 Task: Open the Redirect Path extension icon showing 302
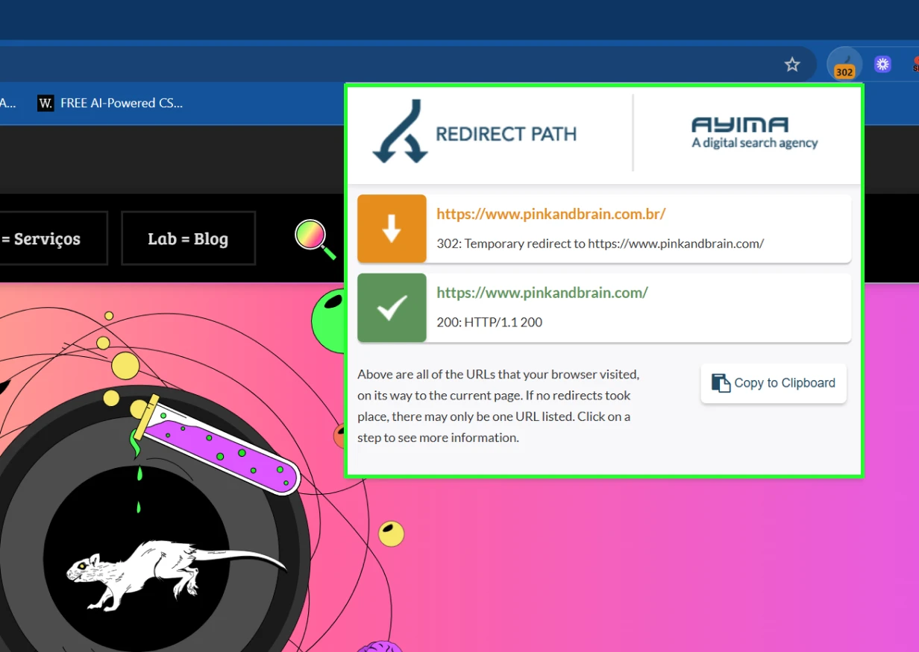pyautogui.click(x=844, y=65)
